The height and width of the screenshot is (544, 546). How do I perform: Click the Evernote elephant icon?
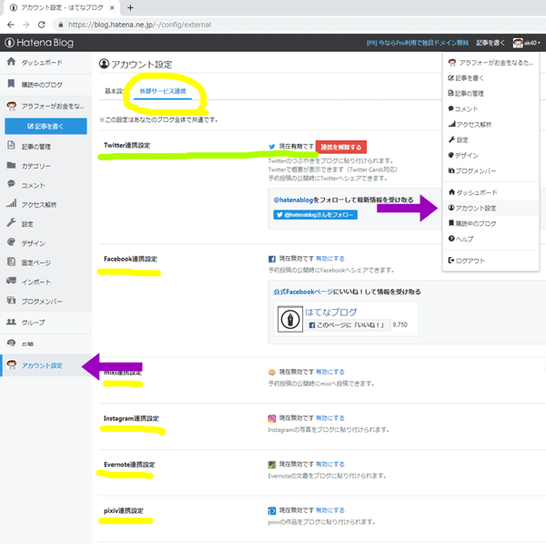pyautogui.click(x=272, y=465)
